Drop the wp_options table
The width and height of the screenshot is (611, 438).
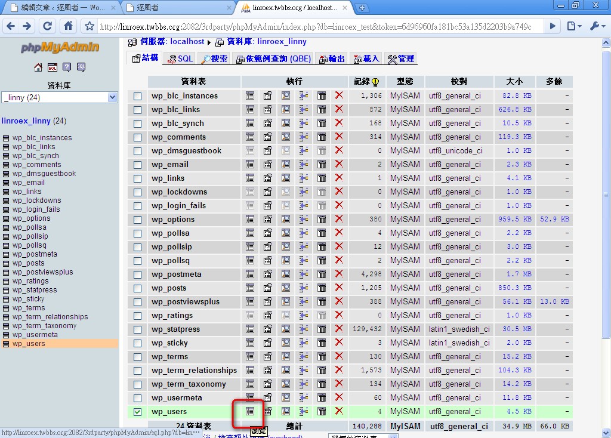tap(339, 219)
